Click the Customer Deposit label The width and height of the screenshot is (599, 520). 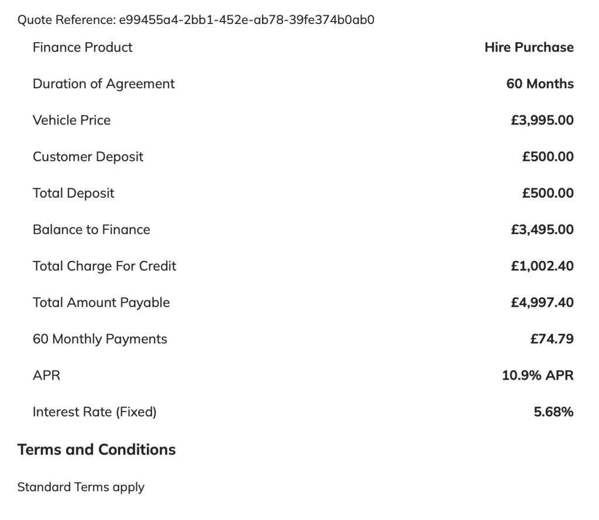coord(88,157)
